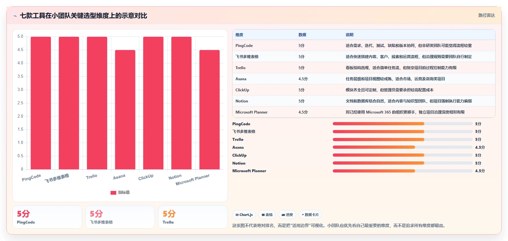Select the Chart.js tag chip
Viewport: 508px width, 241px height.
(x=244, y=215)
